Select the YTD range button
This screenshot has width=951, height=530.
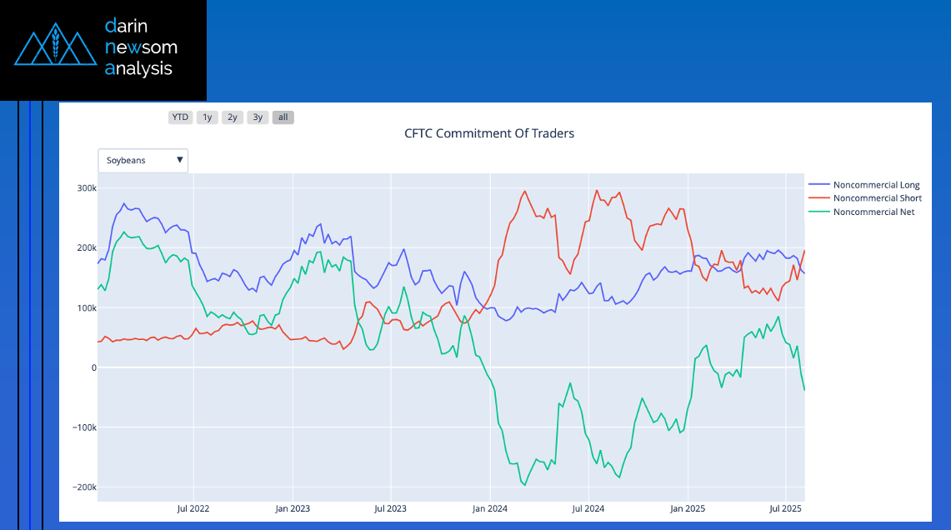(179, 117)
